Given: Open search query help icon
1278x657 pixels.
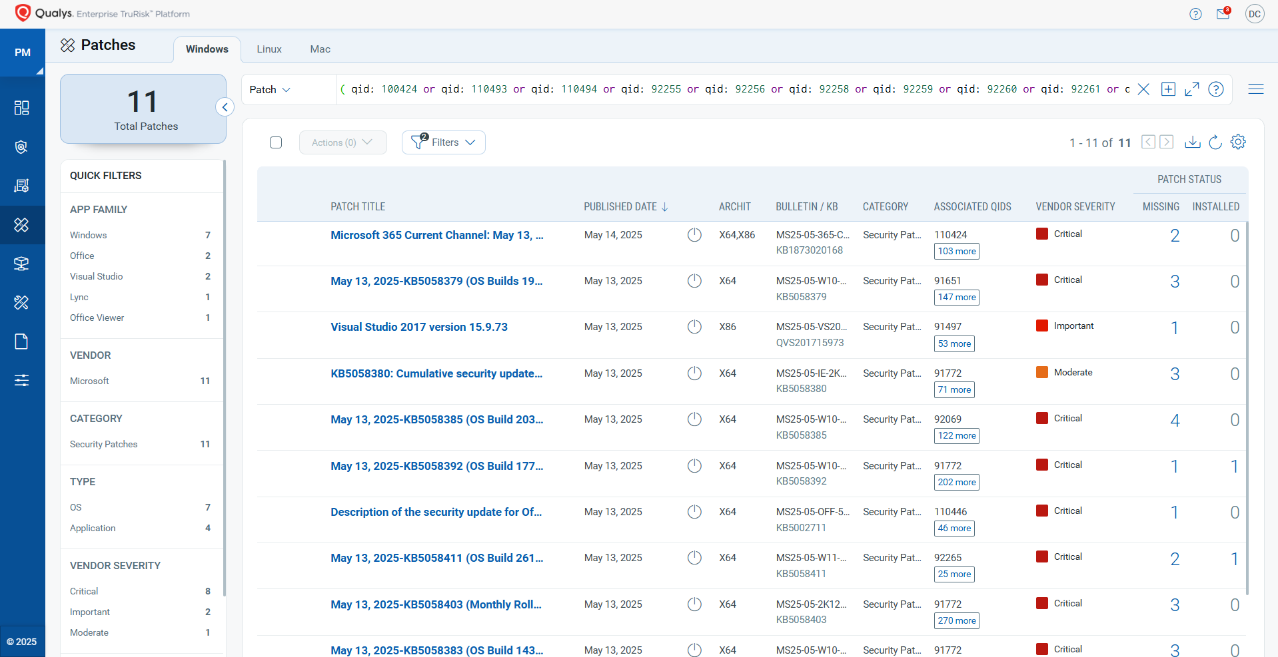Looking at the screenshot, I should coord(1216,89).
